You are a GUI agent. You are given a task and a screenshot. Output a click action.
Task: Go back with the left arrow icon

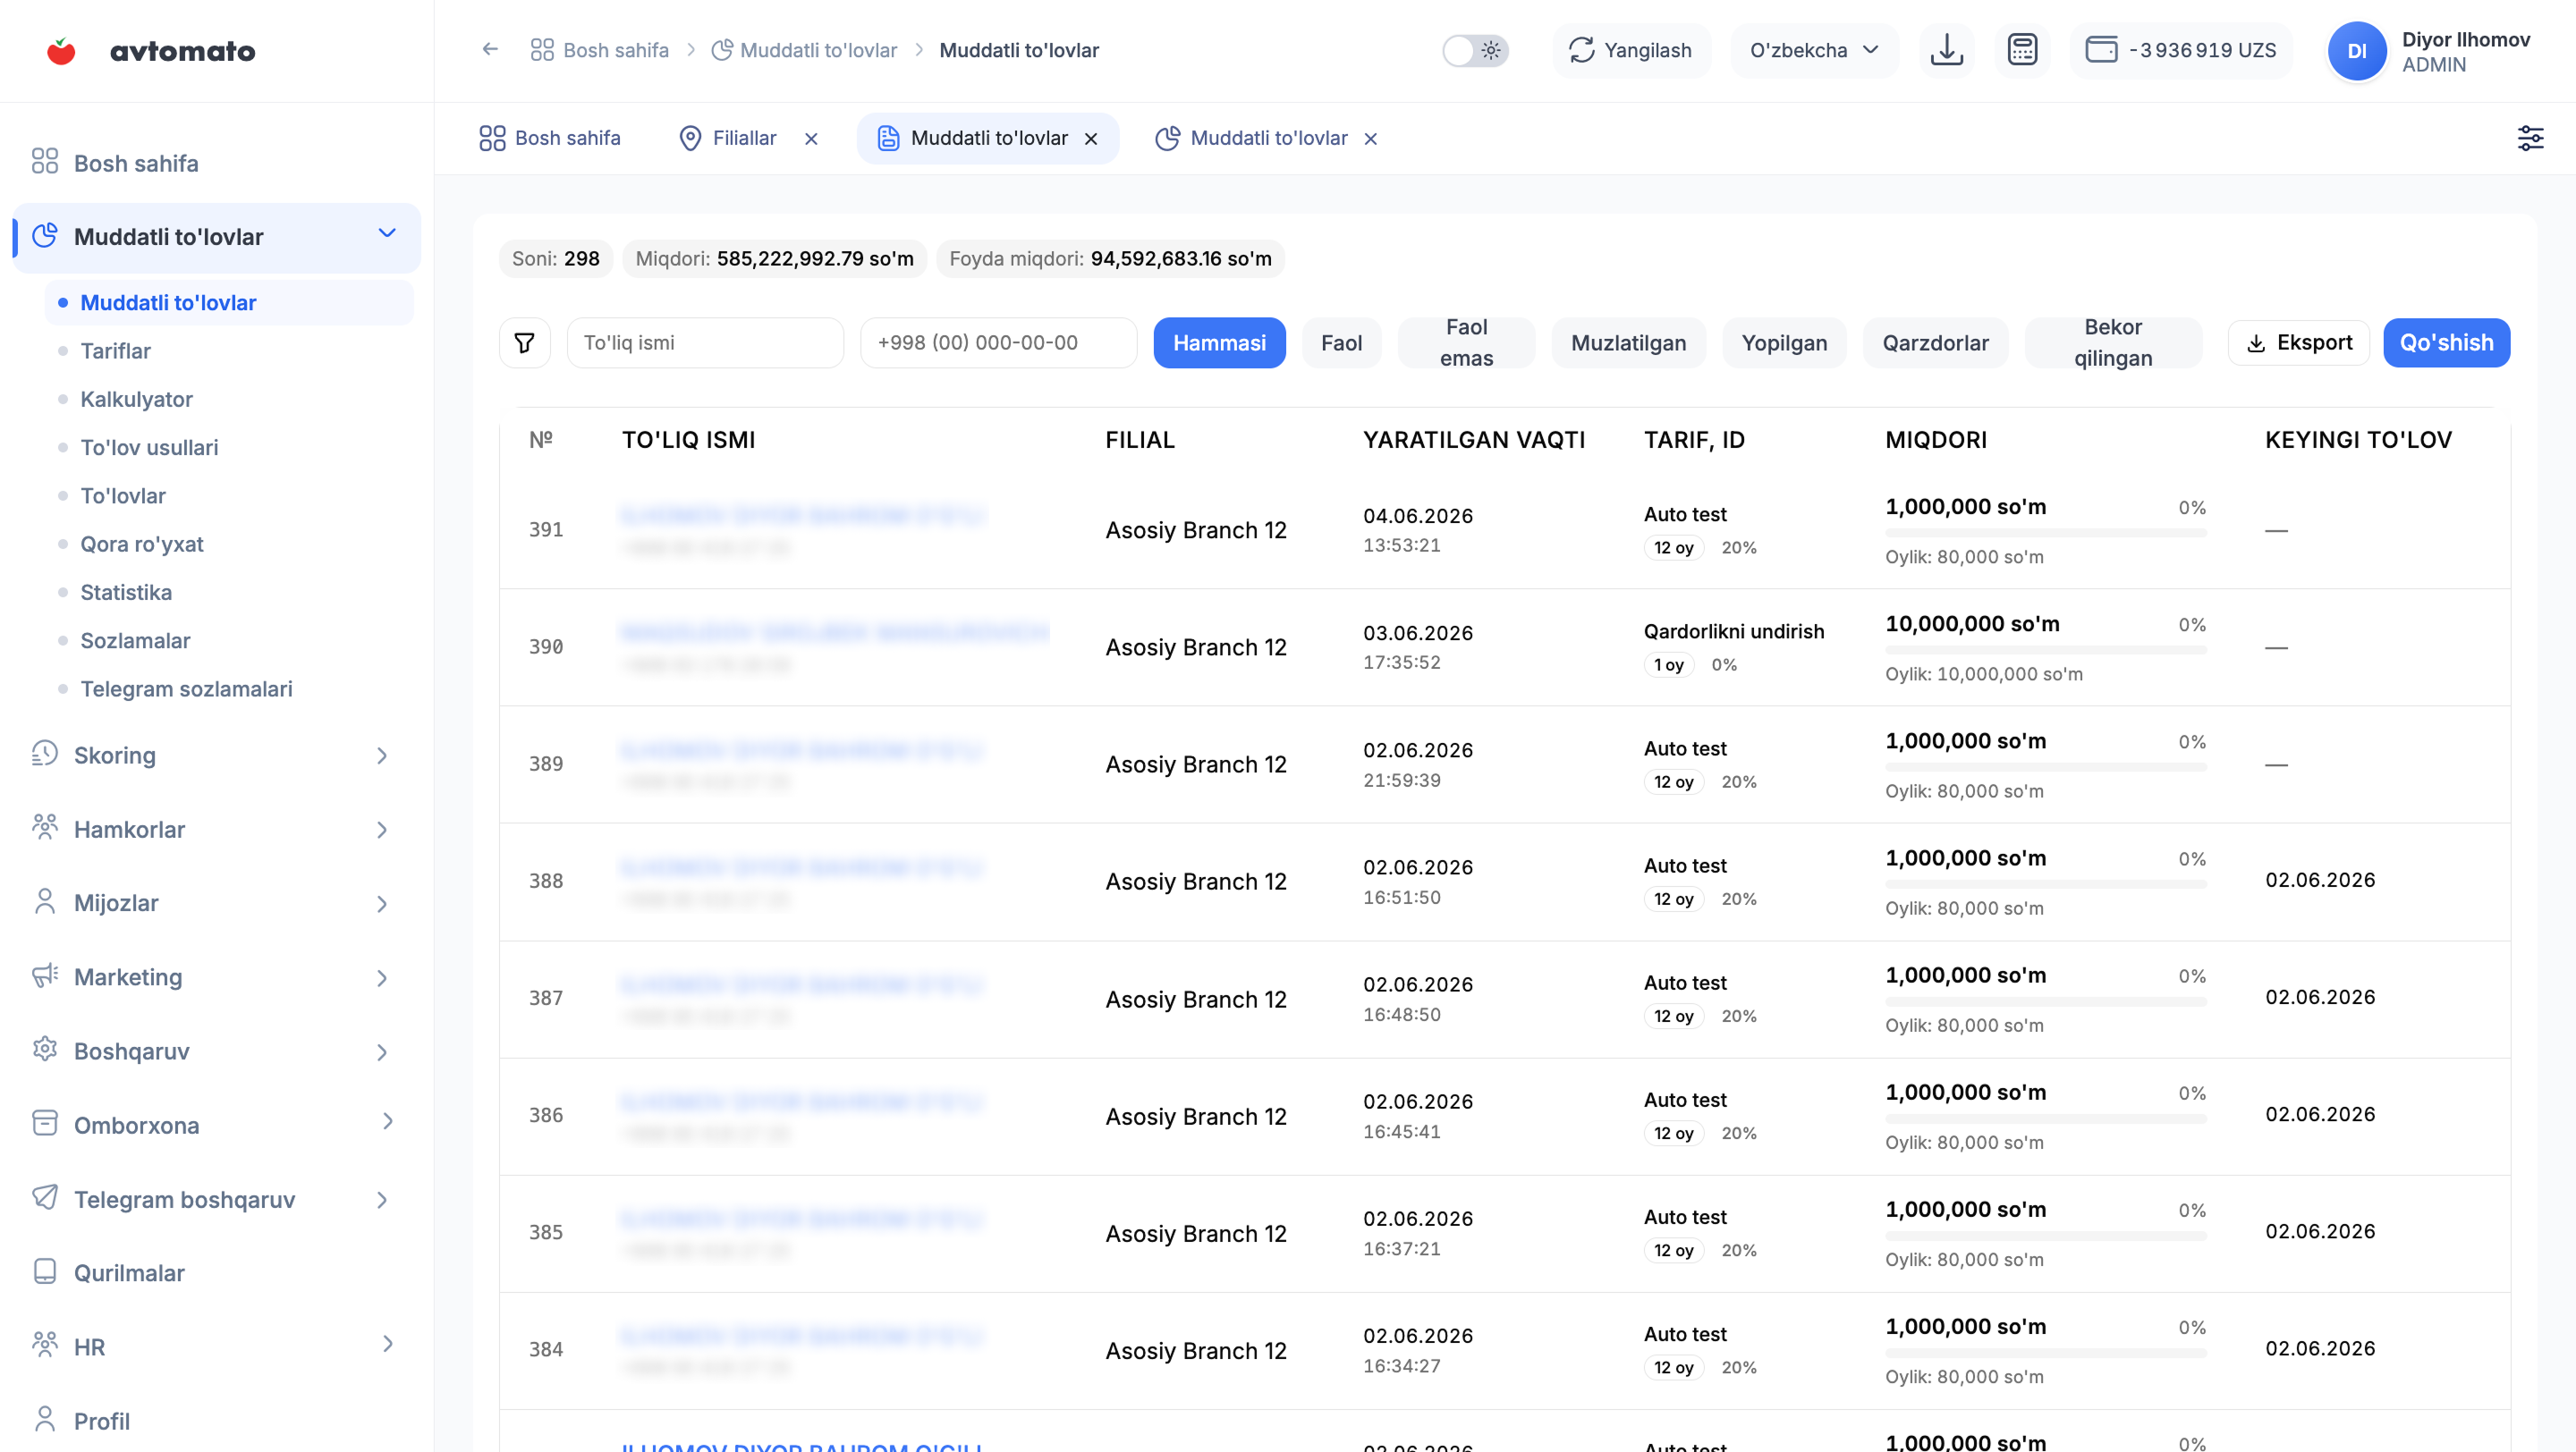click(x=490, y=49)
